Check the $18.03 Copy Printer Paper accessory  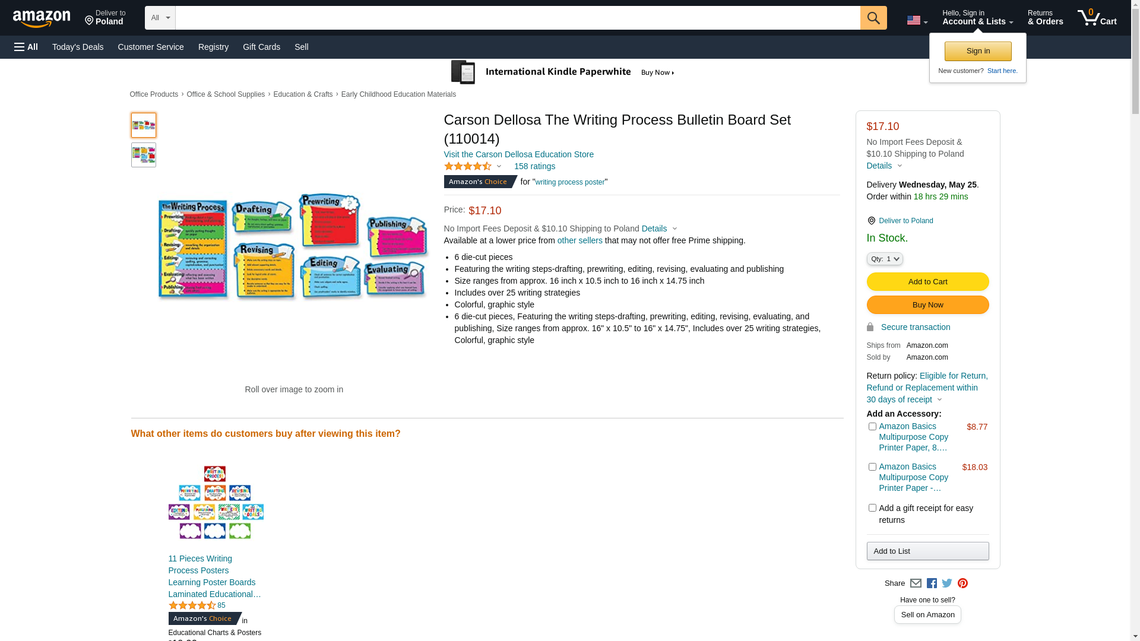pos(872,467)
